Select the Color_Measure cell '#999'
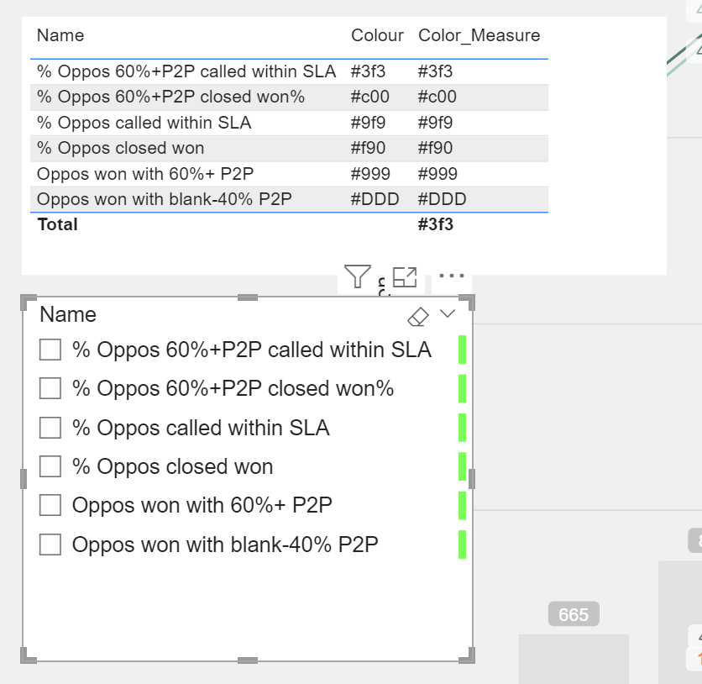 pyautogui.click(x=437, y=174)
